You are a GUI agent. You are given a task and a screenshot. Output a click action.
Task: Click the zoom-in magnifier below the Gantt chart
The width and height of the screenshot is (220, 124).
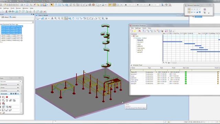[164, 63]
